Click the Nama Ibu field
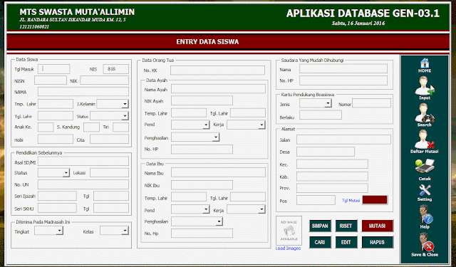The height and width of the screenshot is (267, 456). pyautogui.click(x=218, y=172)
